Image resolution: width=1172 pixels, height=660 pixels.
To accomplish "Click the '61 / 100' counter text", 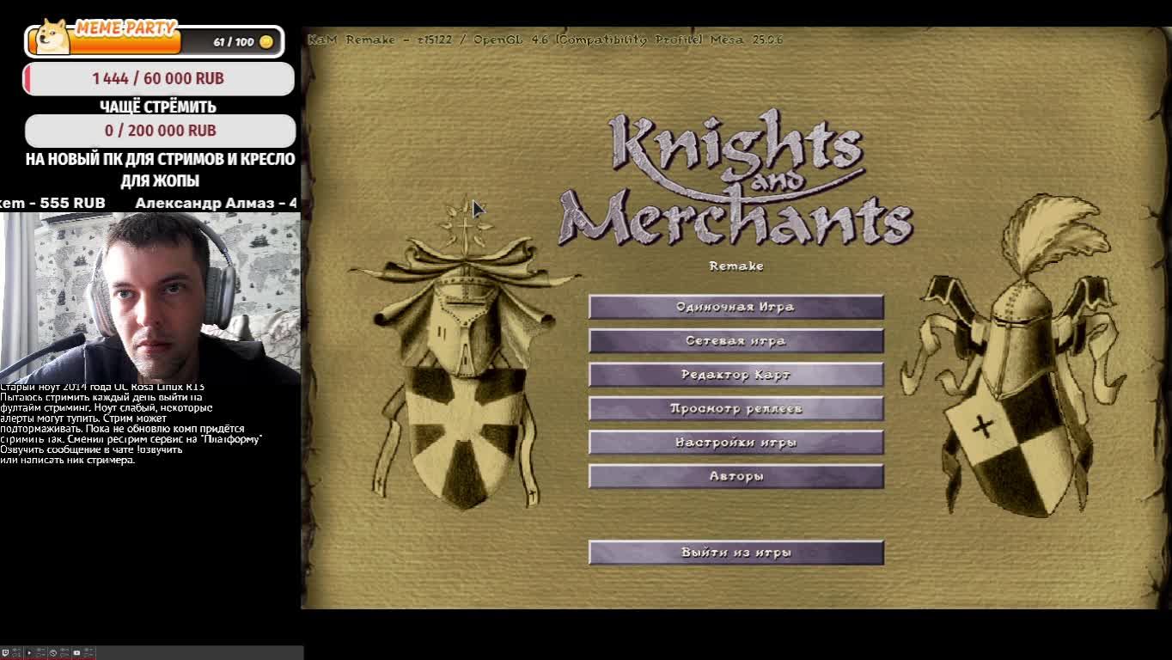I will tap(234, 42).
